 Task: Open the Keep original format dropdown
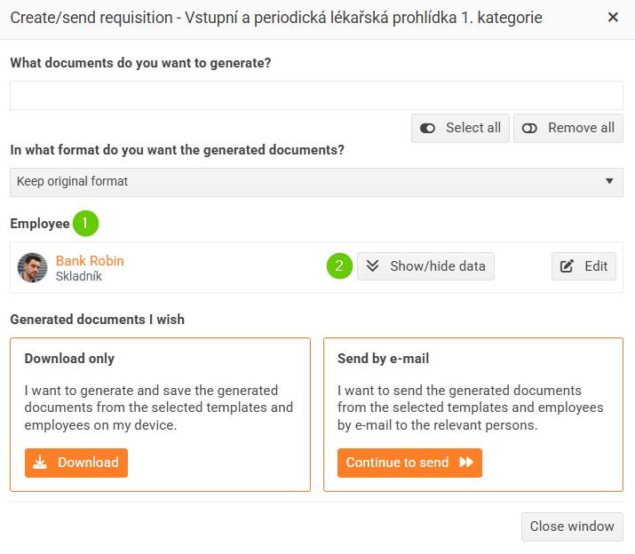click(x=316, y=182)
